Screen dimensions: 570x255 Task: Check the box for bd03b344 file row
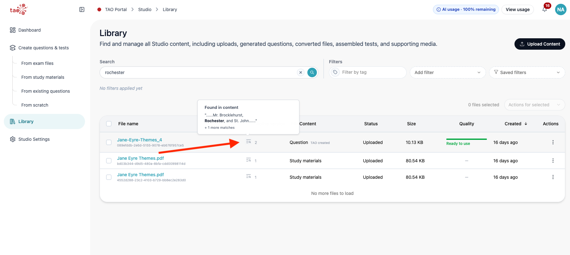[109, 161]
